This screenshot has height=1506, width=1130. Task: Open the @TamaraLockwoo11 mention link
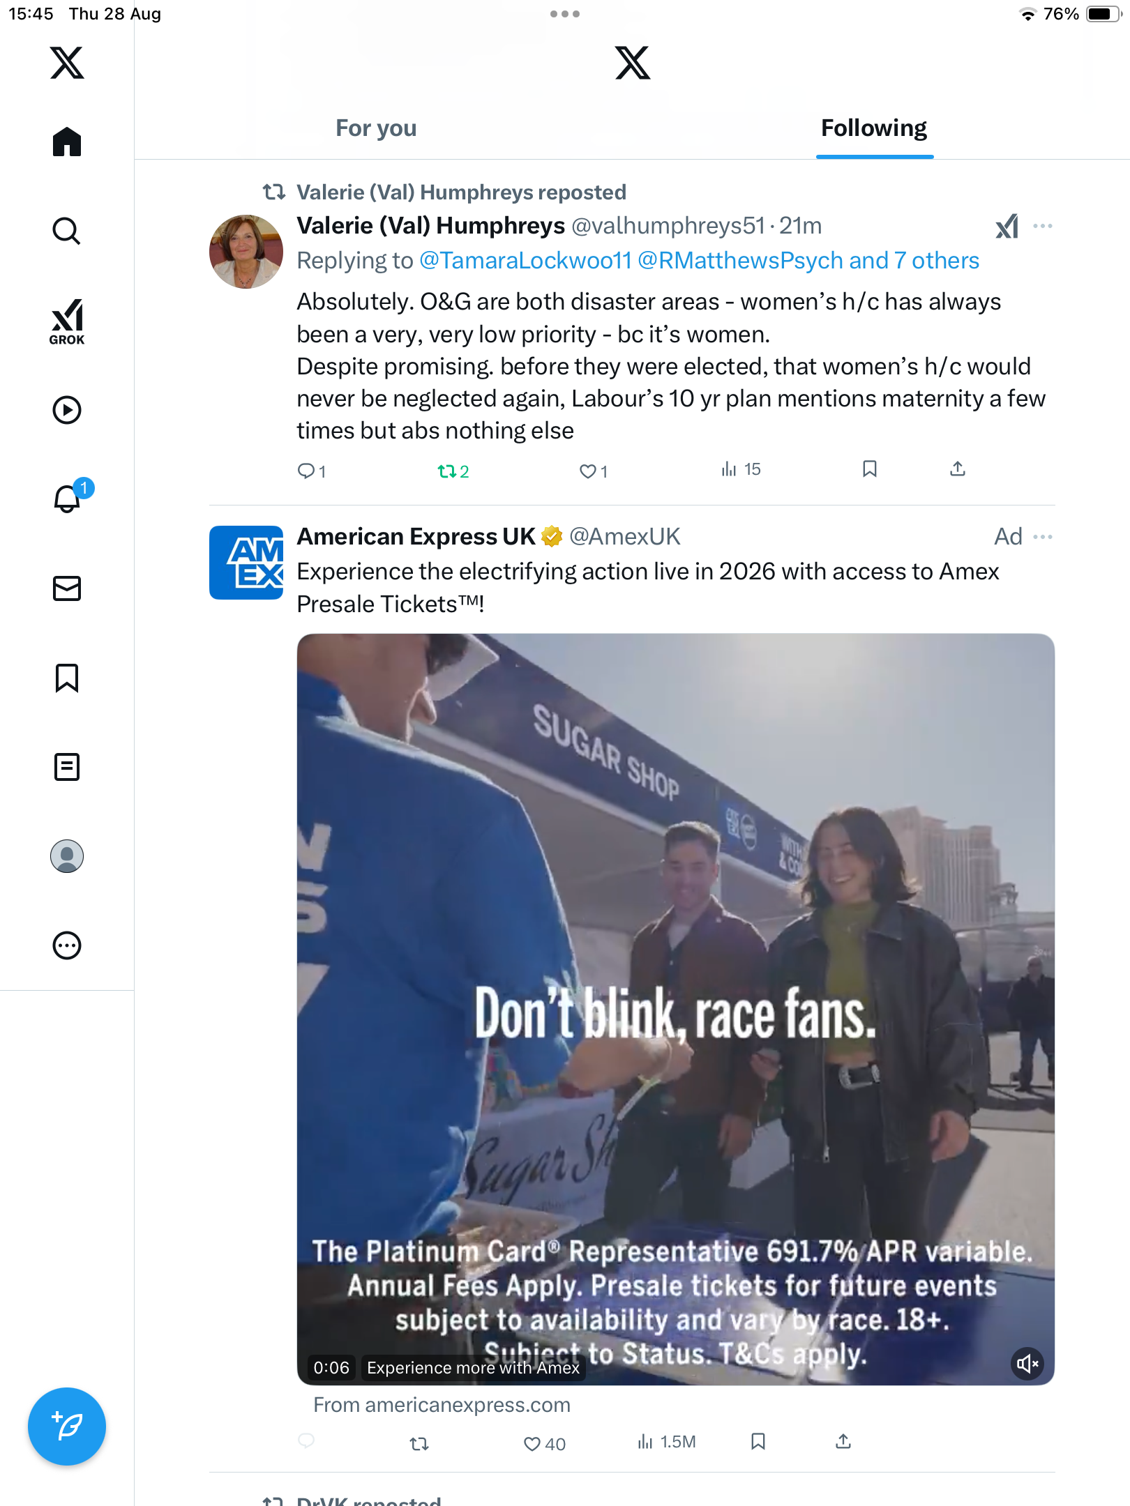pos(525,261)
